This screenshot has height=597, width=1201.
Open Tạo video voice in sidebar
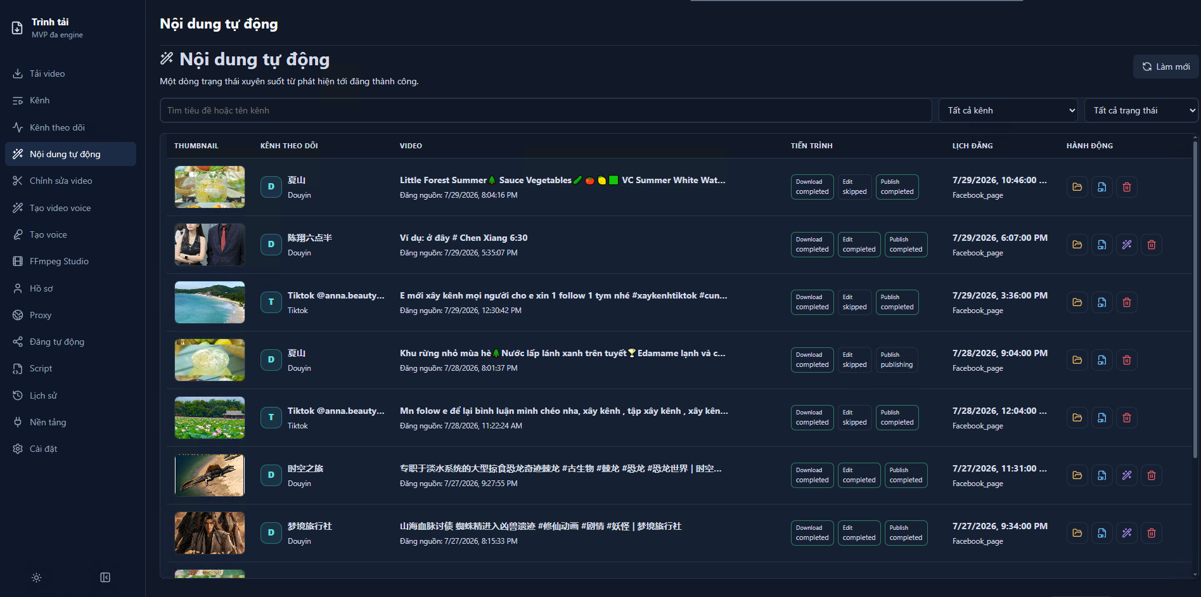pyautogui.click(x=70, y=208)
